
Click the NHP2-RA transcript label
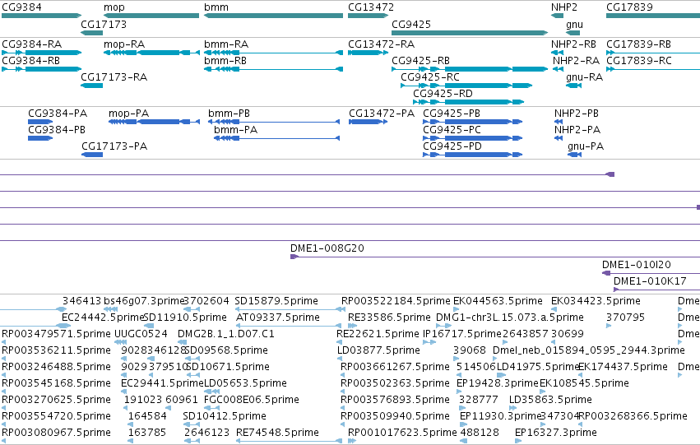coord(576,61)
